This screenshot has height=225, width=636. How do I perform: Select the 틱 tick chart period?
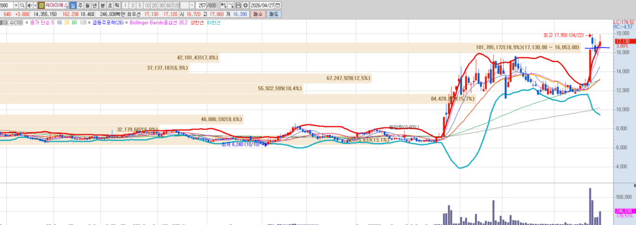(117, 5)
